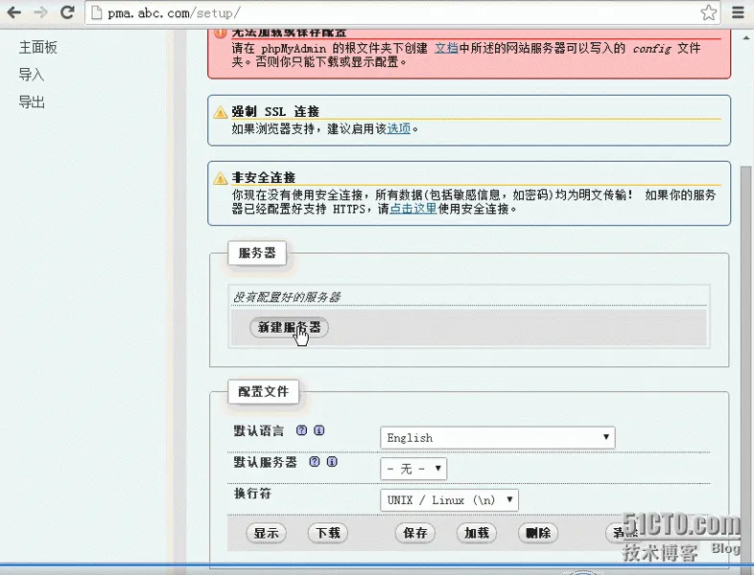Follow the 文档 link in the red error box
This screenshot has height=575, width=754.
(x=446, y=48)
